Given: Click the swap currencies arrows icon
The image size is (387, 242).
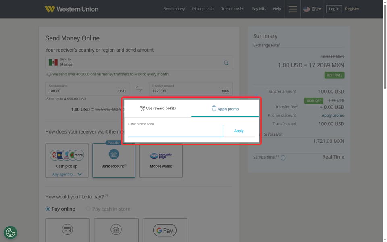Looking at the screenshot, I should point(139,89).
